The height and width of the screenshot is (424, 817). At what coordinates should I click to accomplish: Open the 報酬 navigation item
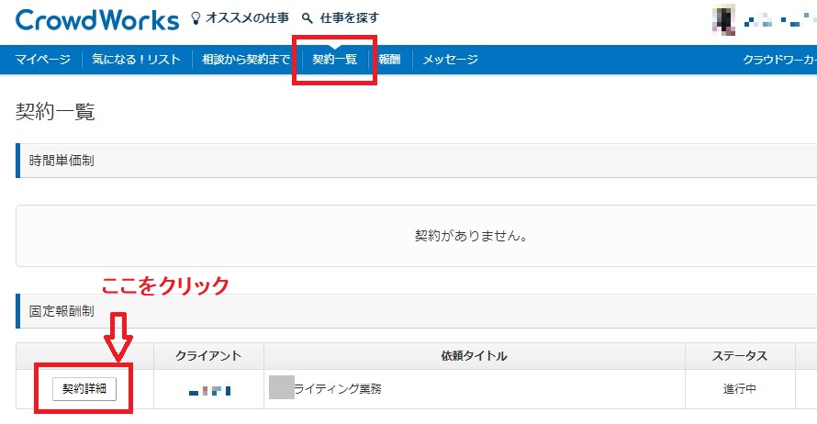coord(389,60)
